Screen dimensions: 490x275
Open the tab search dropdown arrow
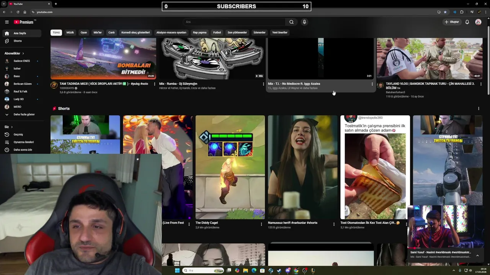coord(3,4)
